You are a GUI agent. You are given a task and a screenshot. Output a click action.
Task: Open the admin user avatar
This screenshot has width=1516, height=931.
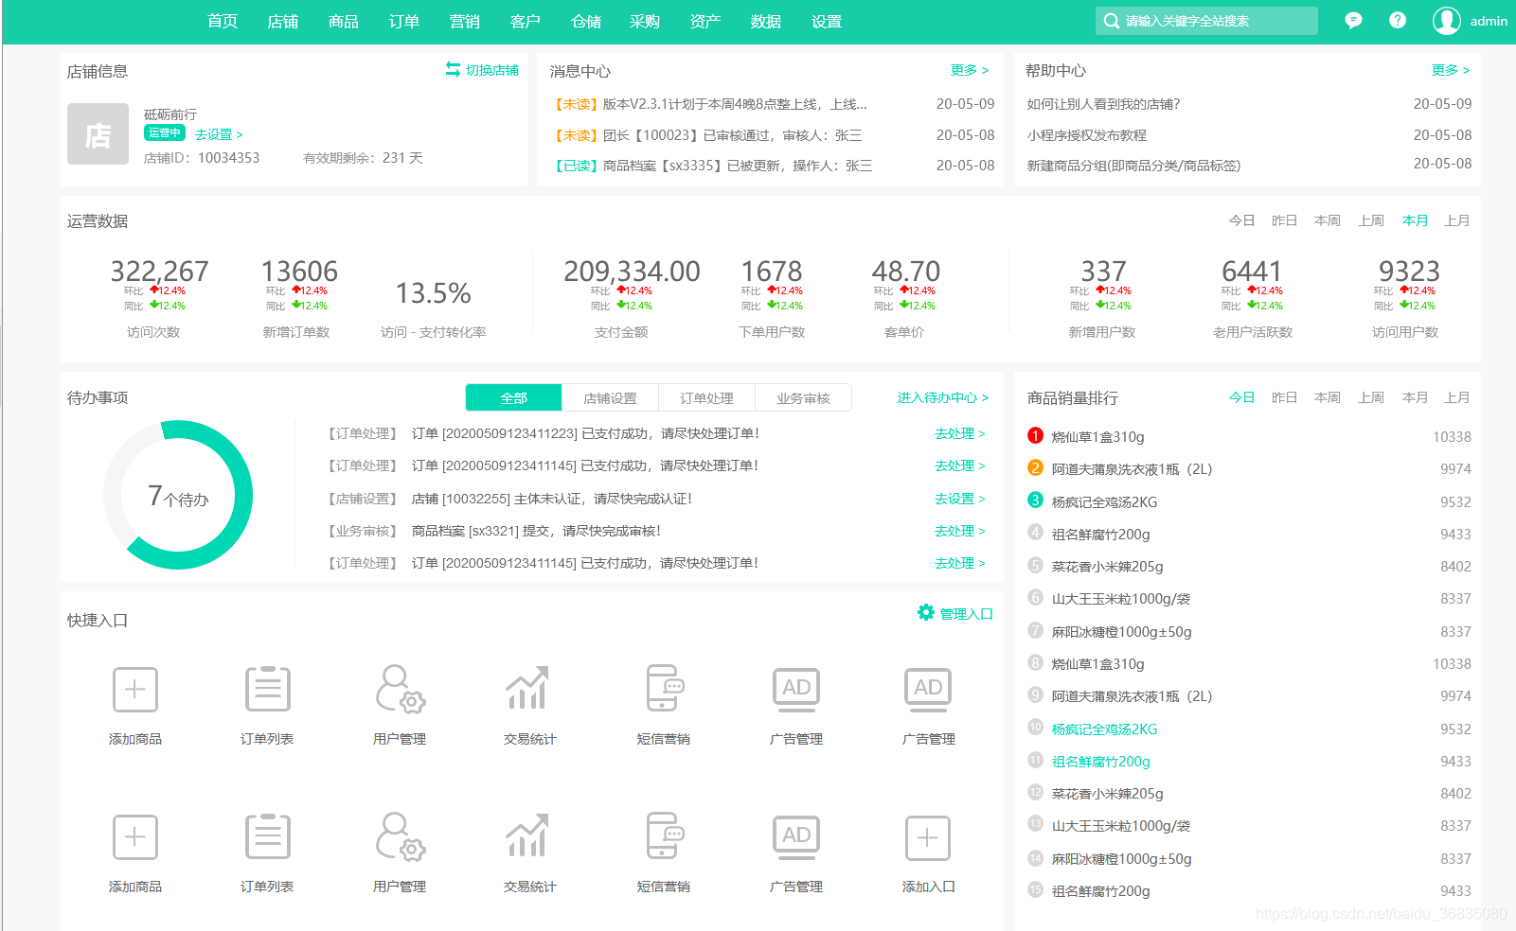pos(1446,21)
